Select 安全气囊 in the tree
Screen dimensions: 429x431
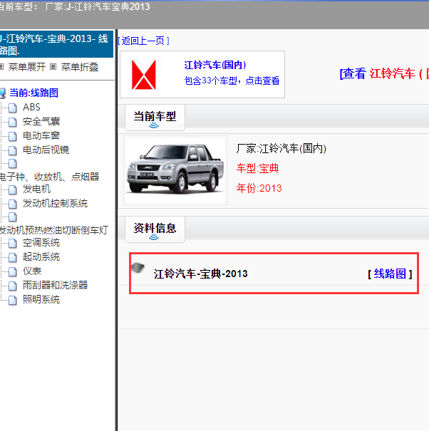tap(41, 122)
